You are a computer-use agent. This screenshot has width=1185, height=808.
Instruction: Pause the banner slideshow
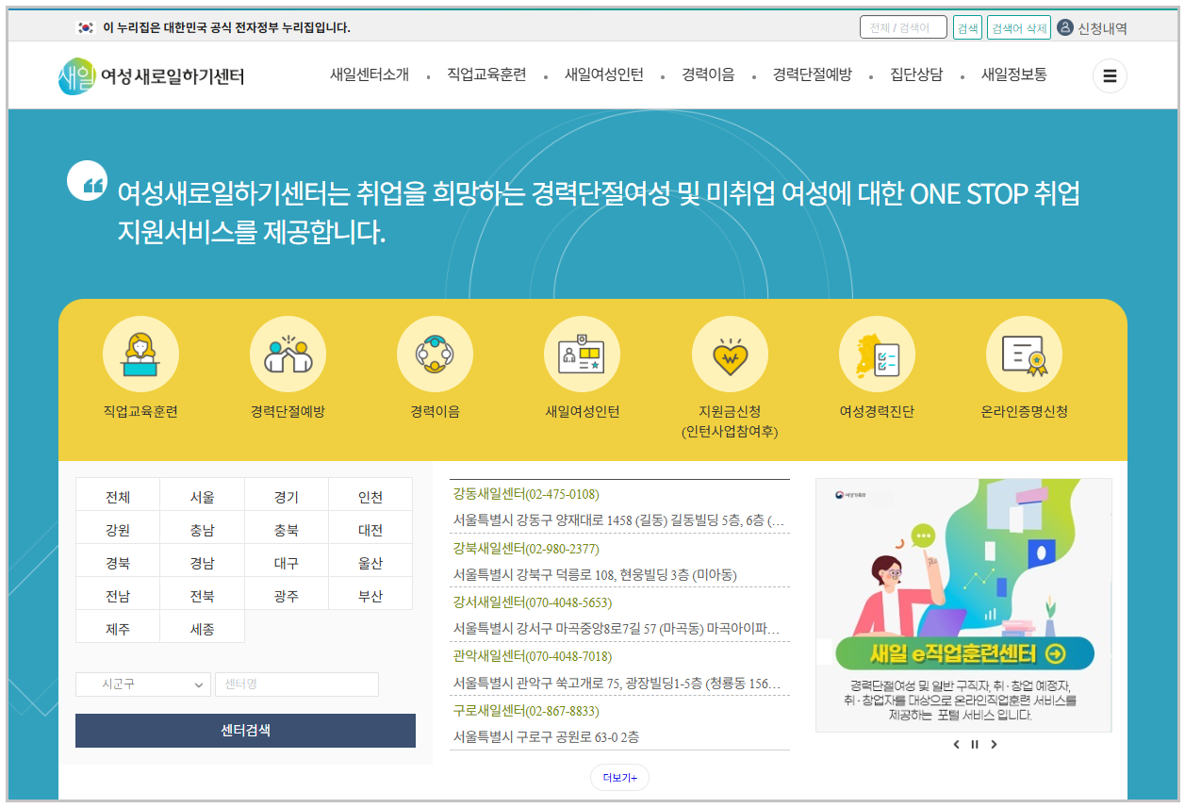tap(974, 744)
